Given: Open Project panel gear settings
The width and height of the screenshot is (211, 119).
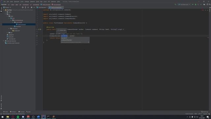Looking at the screenshot, I should click(x=32, y=7).
